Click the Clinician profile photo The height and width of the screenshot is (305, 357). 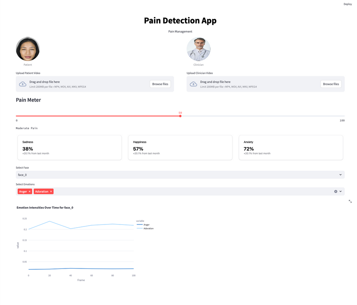tap(198, 49)
